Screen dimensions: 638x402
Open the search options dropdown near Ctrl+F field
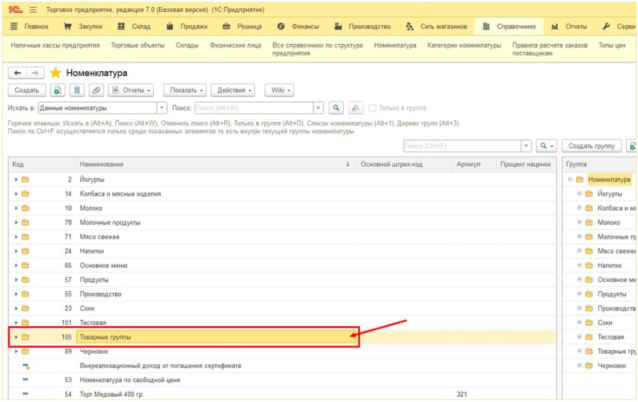pyautogui.click(x=547, y=145)
